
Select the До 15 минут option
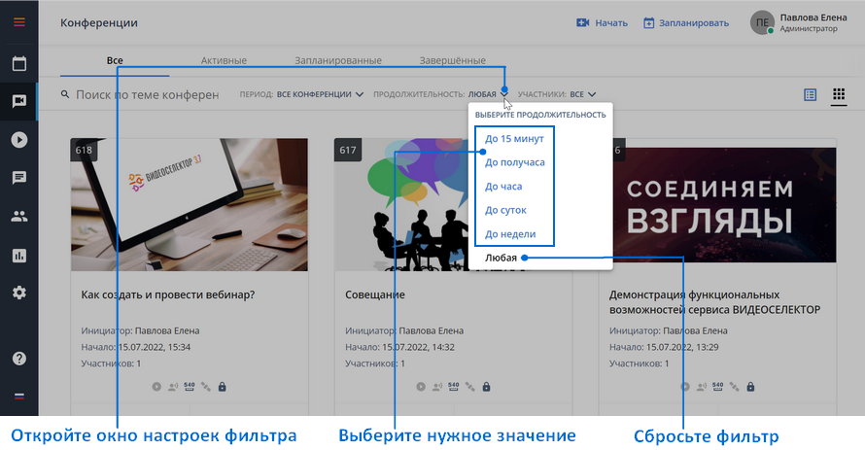[x=514, y=138]
